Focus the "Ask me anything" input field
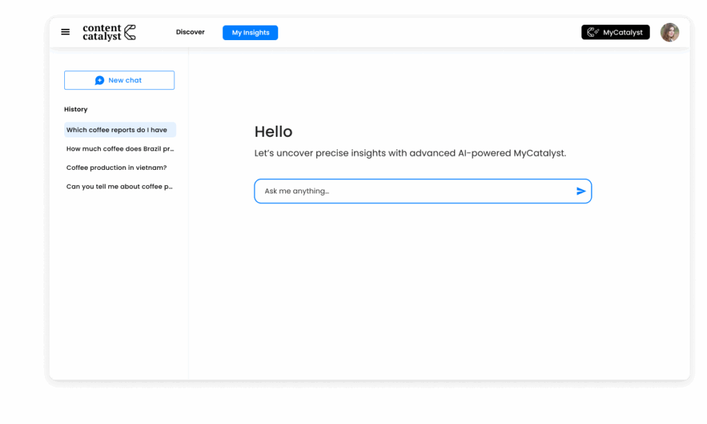 click(414, 191)
